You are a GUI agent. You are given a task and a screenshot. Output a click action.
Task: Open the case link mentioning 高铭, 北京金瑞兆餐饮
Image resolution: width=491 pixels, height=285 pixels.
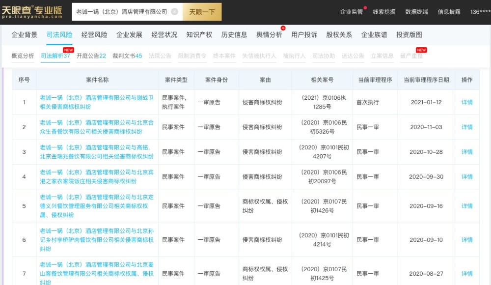coord(97,152)
